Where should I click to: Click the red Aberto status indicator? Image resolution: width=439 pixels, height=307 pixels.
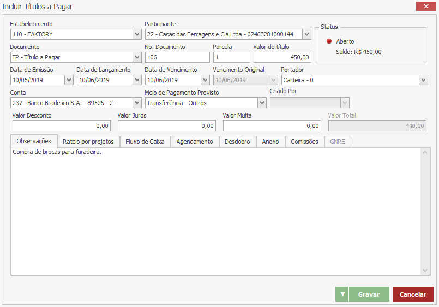point(329,41)
